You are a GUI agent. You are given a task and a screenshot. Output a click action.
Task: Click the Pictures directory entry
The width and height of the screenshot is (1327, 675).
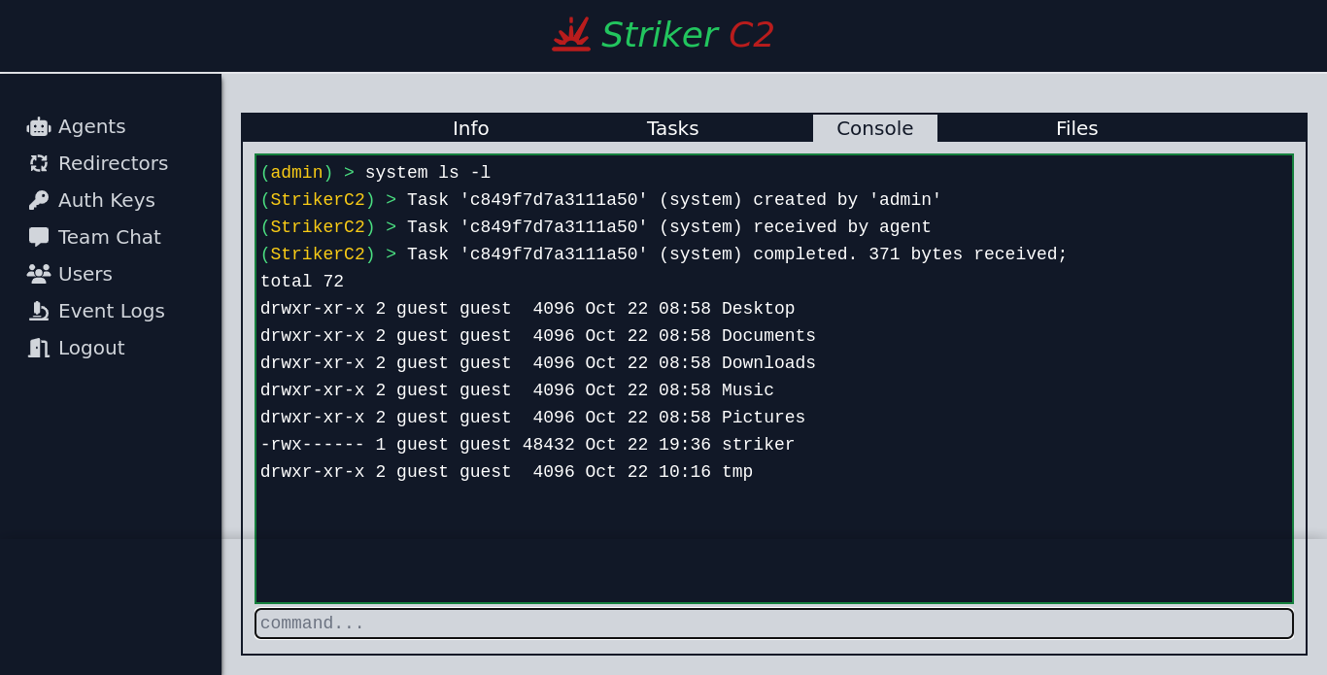click(532, 418)
